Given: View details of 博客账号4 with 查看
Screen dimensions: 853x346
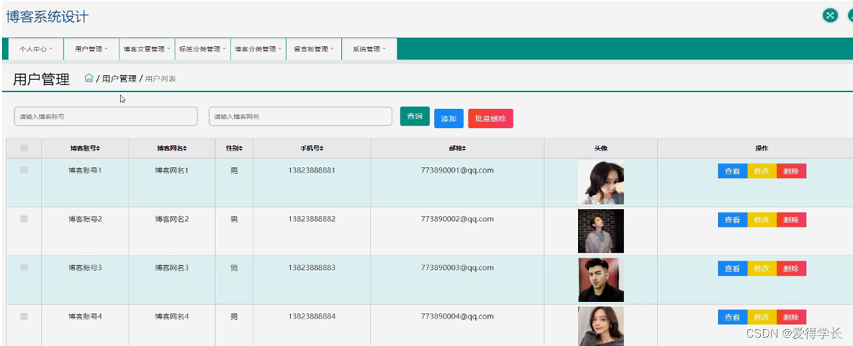Looking at the screenshot, I should click(x=732, y=317).
